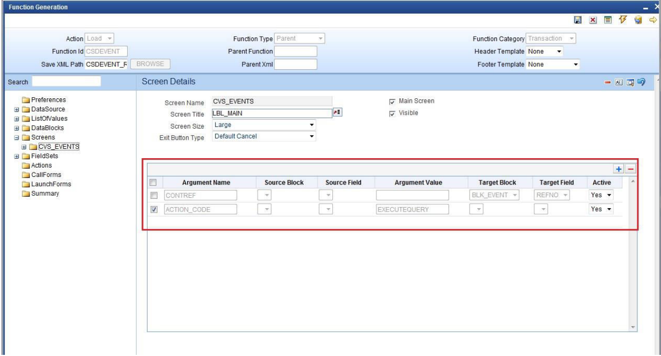Click the CONTREF argument name field
This screenshot has width=661, height=356.
pyautogui.click(x=200, y=195)
